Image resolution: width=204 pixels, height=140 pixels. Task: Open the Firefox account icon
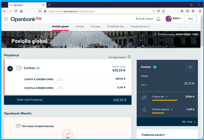coord(193,11)
